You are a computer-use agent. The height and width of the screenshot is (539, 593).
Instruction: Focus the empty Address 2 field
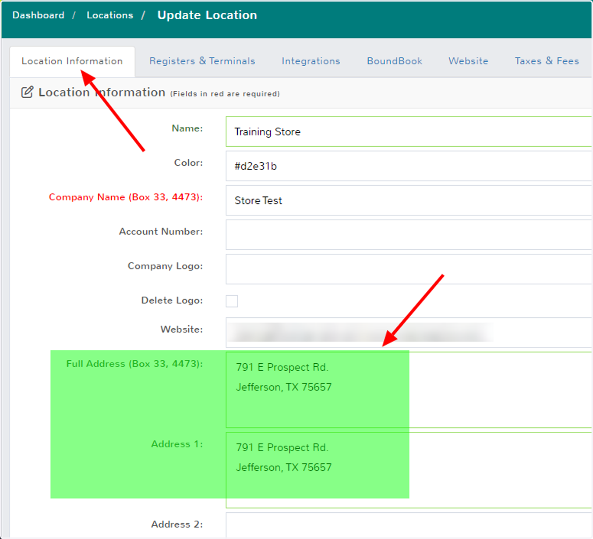409,525
